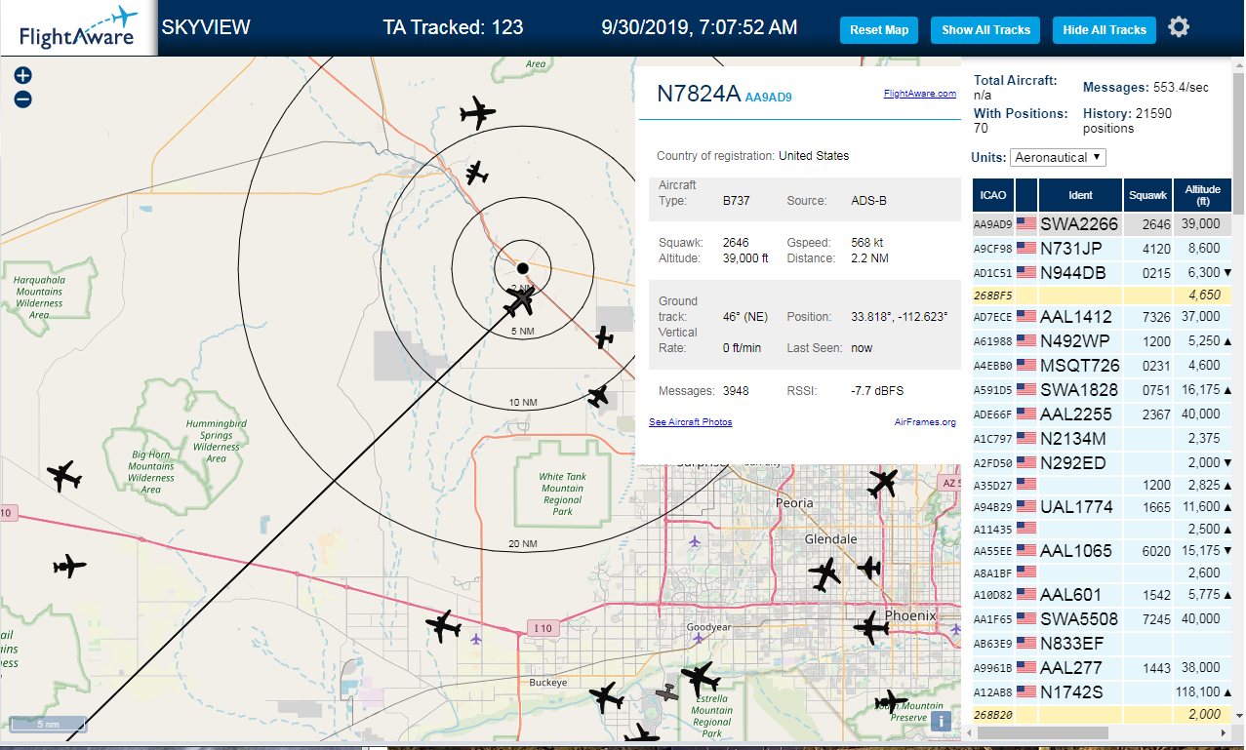This screenshot has width=1246, height=750.
Task: Select the SWA5508 aircraft row
Action: [1102, 619]
